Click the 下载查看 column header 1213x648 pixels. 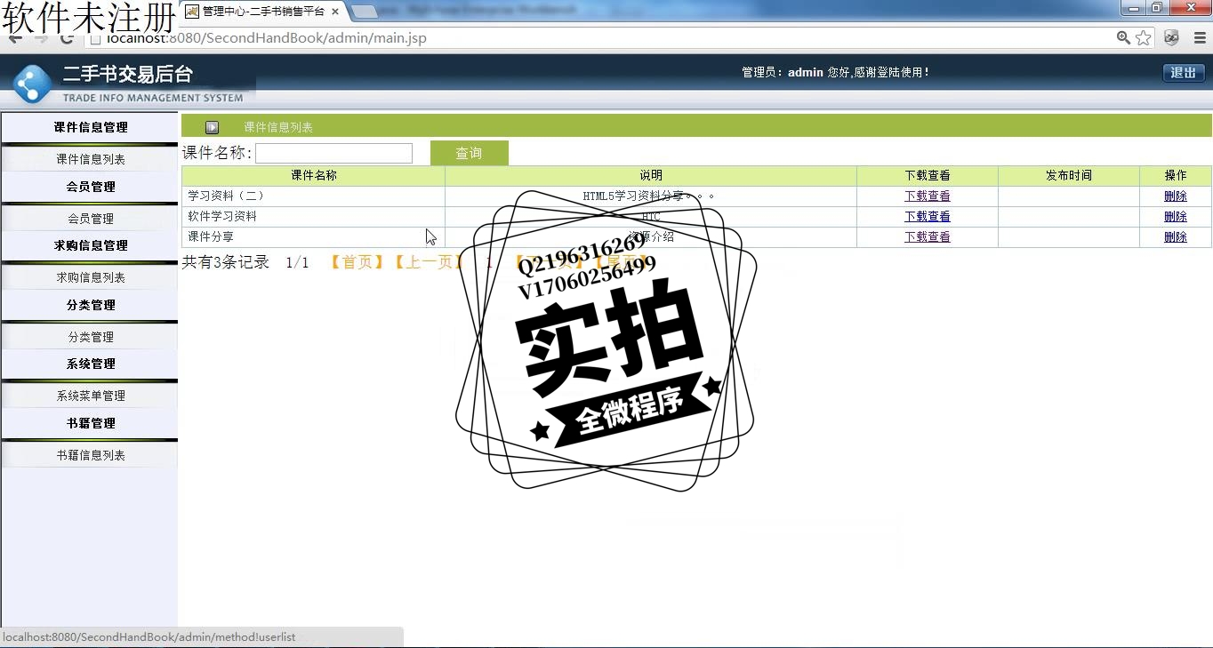pos(928,176)
